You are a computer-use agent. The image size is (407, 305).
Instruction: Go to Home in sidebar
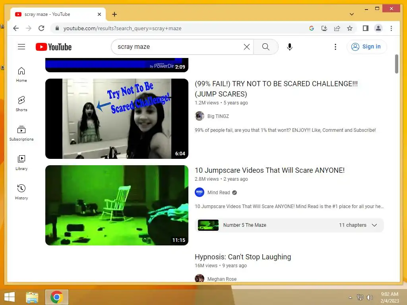click(x=21, y=74)
